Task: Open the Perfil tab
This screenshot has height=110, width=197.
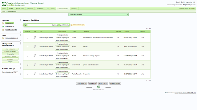Action: [x=11, y=9]
